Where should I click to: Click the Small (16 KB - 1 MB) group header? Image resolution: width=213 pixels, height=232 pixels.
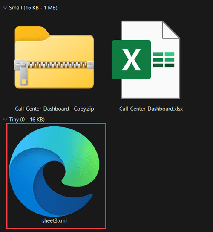pyautogui.click(x=33, y=8)
